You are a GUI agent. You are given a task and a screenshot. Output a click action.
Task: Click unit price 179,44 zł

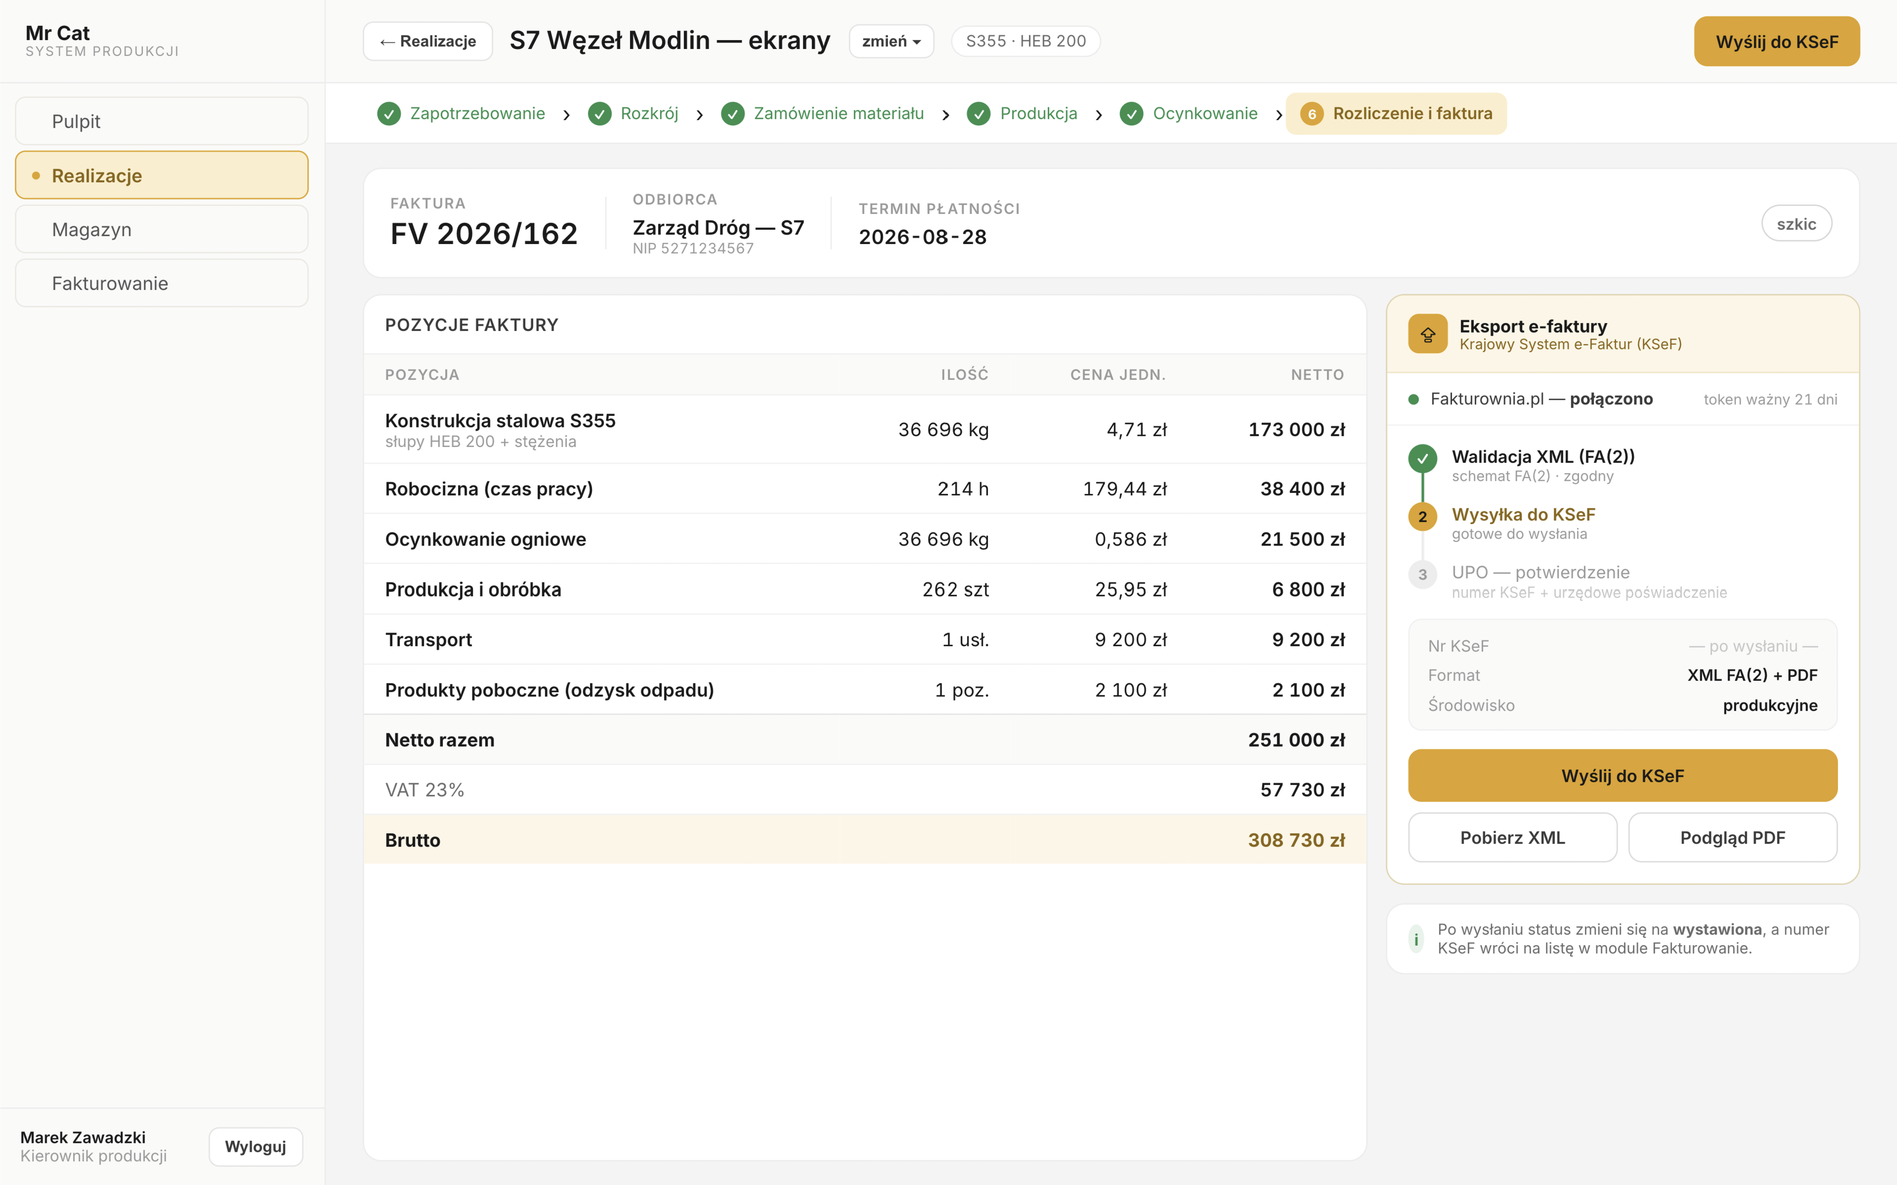pyautogui.click(x=1125, y=489)
